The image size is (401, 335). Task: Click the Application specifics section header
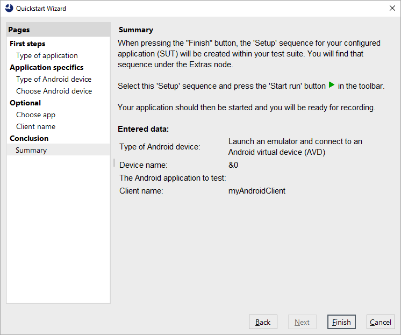pyautogui.click(x=46, y=67)
